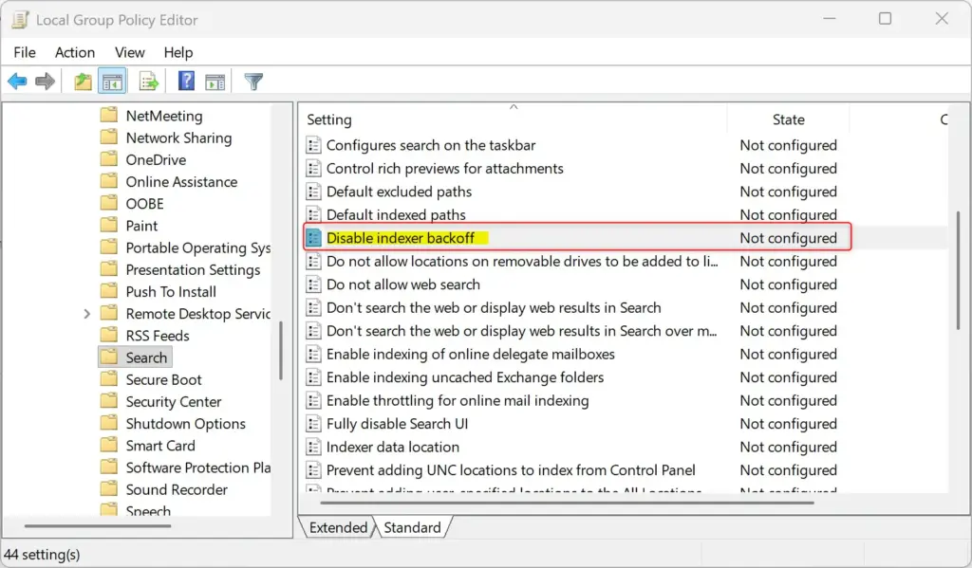Click the policy icon beside Fully disable Search UI

pyautogui.click(x=313, y=424)
